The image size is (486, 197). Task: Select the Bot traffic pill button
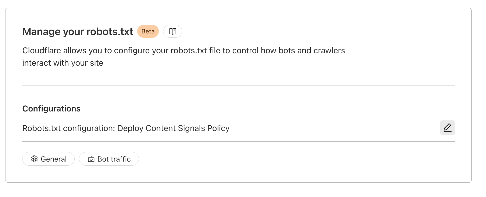109,159
